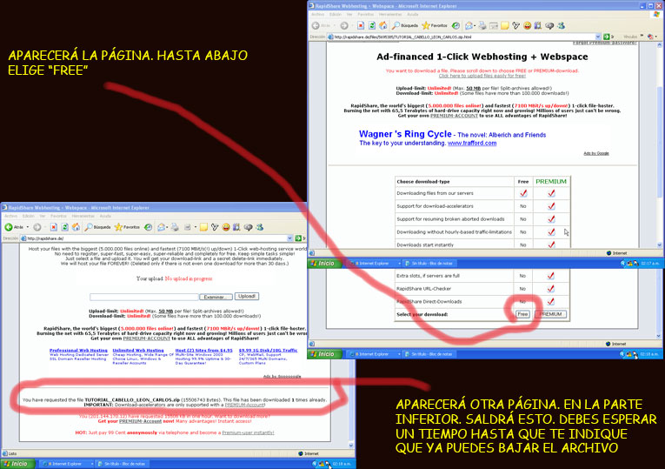Open History icon in the TUTORIAL_CABELLO download window
The width and height of the screenshot is (665, 469).
456,26
